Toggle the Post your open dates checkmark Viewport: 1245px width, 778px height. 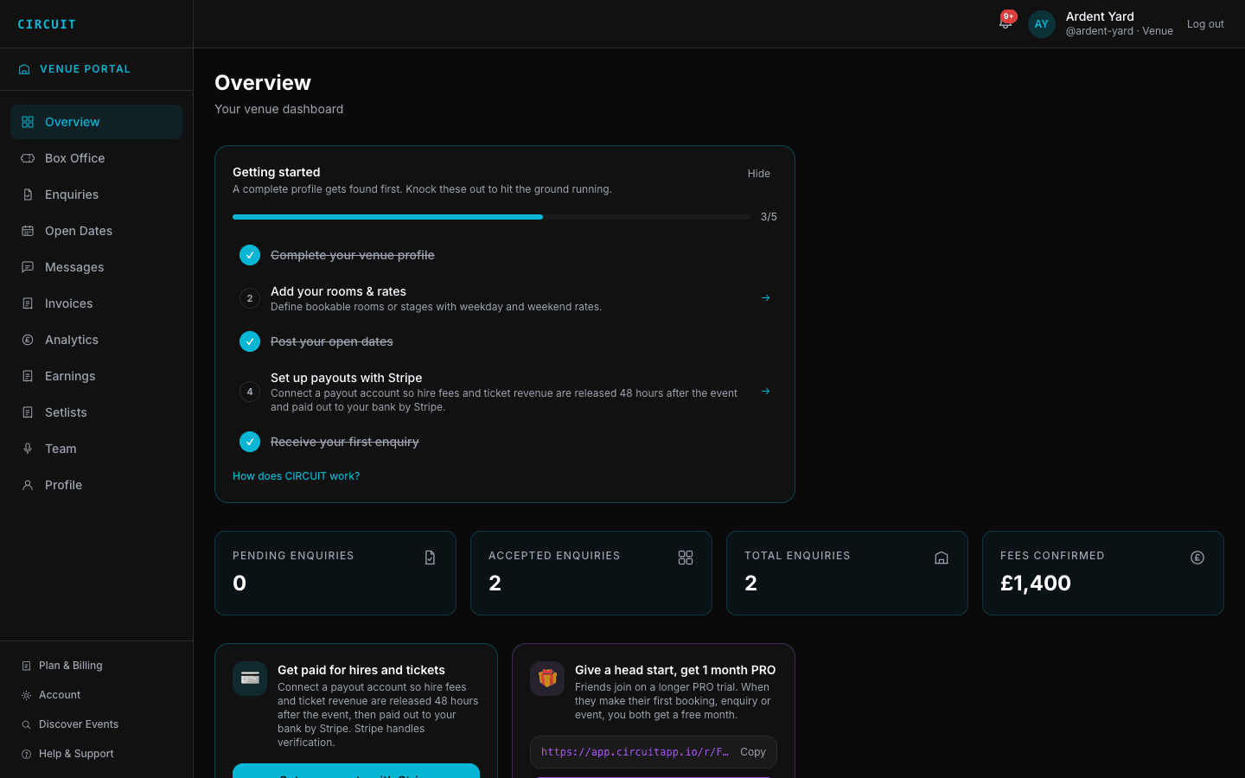pos(250,341)
